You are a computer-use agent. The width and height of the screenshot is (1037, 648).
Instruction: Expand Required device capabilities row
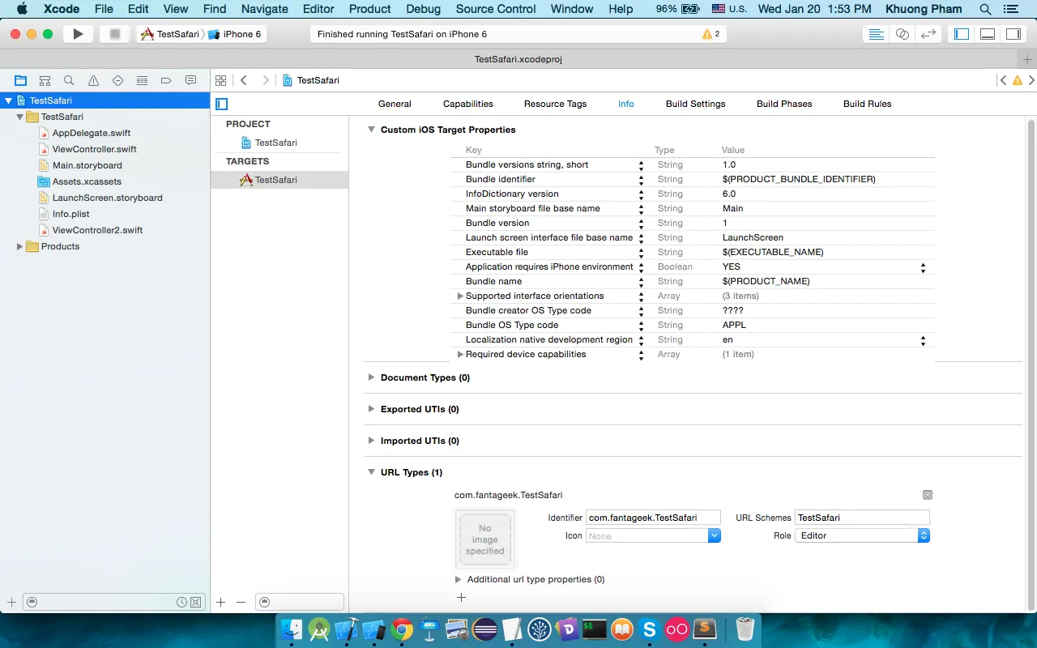click(x=460, y=354)
